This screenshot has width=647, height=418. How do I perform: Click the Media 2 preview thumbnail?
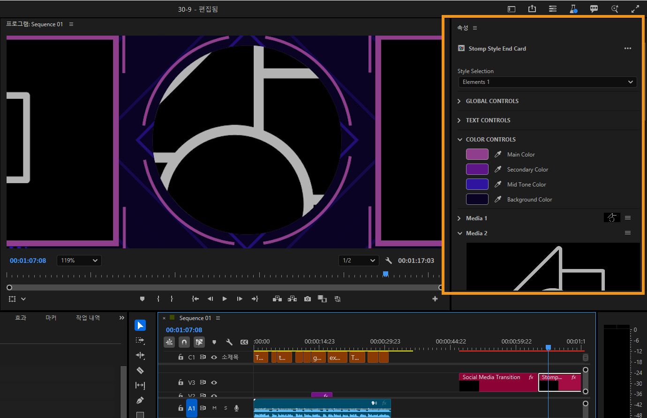[553, 266]
